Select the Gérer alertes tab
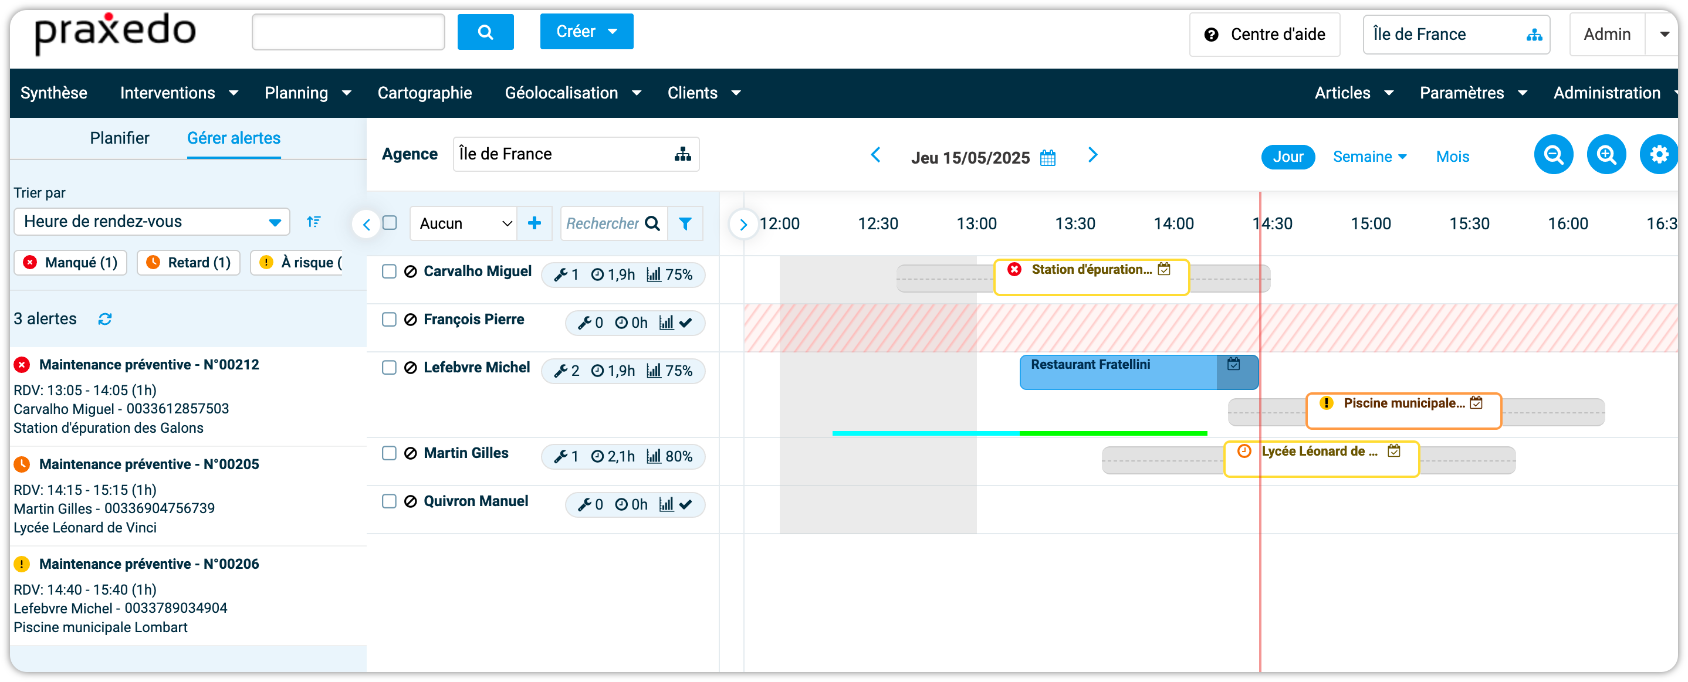Viewport: 1688px width, 682px height. pos(234,138)
